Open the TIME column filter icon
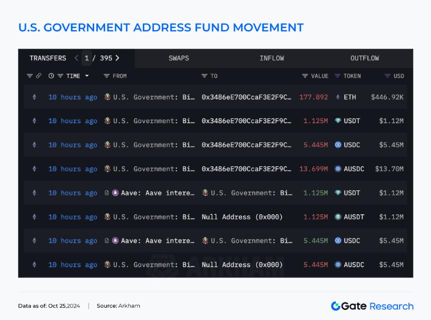The width and height of the screenshot is (431, 320). tap(60, 76)
